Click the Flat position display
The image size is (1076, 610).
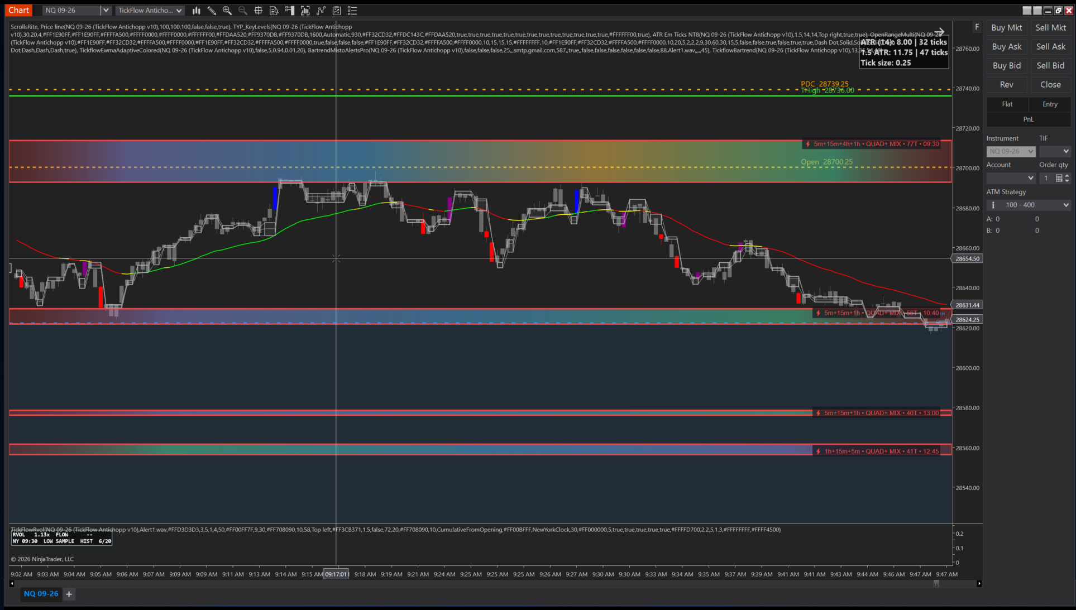tap(1007, 104)
